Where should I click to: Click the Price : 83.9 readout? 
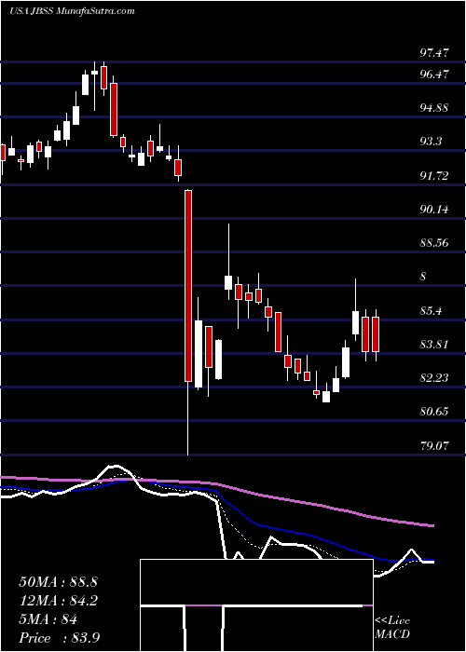pos(58,638)
